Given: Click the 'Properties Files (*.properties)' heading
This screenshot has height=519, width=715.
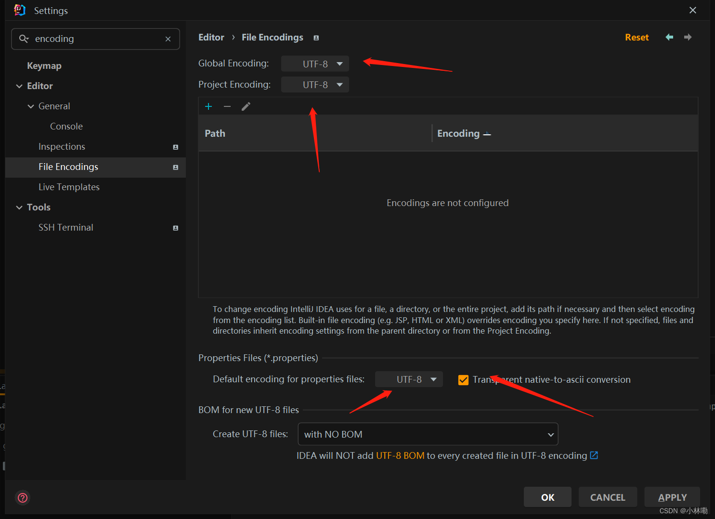Looking at the screenshot, I should (x=258, y=358).
